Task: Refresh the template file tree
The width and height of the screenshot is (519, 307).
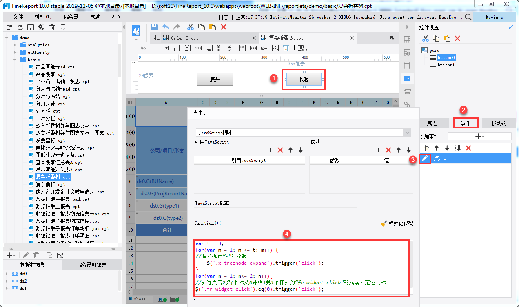Action: [20, 27]
